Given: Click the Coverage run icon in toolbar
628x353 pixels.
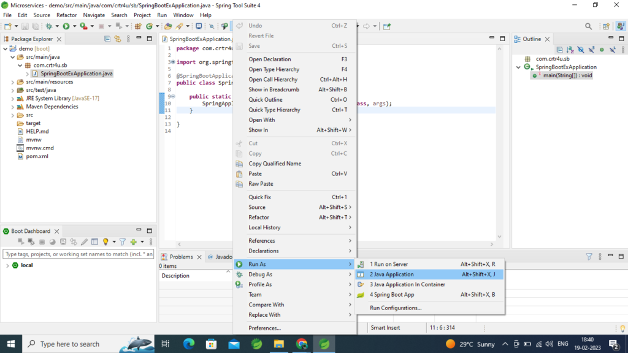Looking at the screenshot, I should (x=83, y=26).
